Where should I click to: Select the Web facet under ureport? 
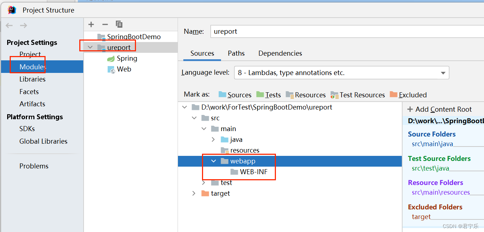coord(124,69)
